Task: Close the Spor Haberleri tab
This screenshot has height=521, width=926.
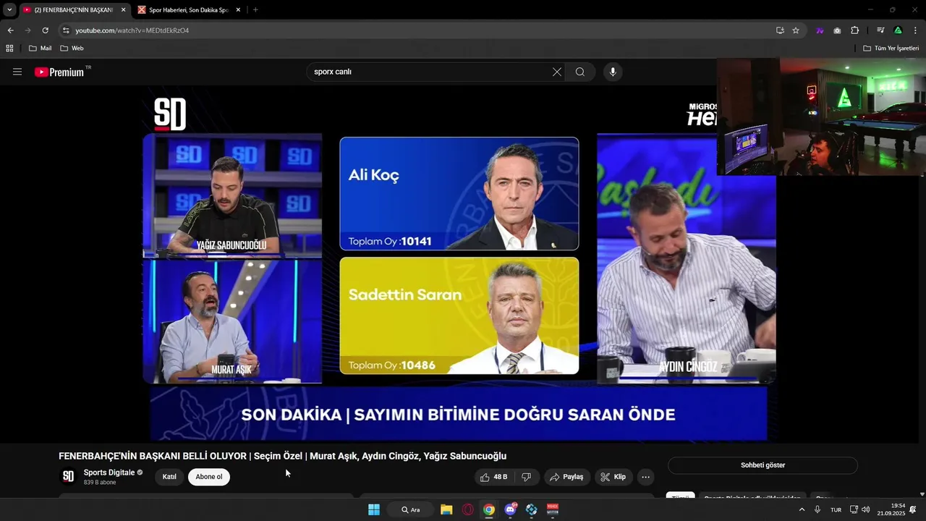Action: (238, 10)
